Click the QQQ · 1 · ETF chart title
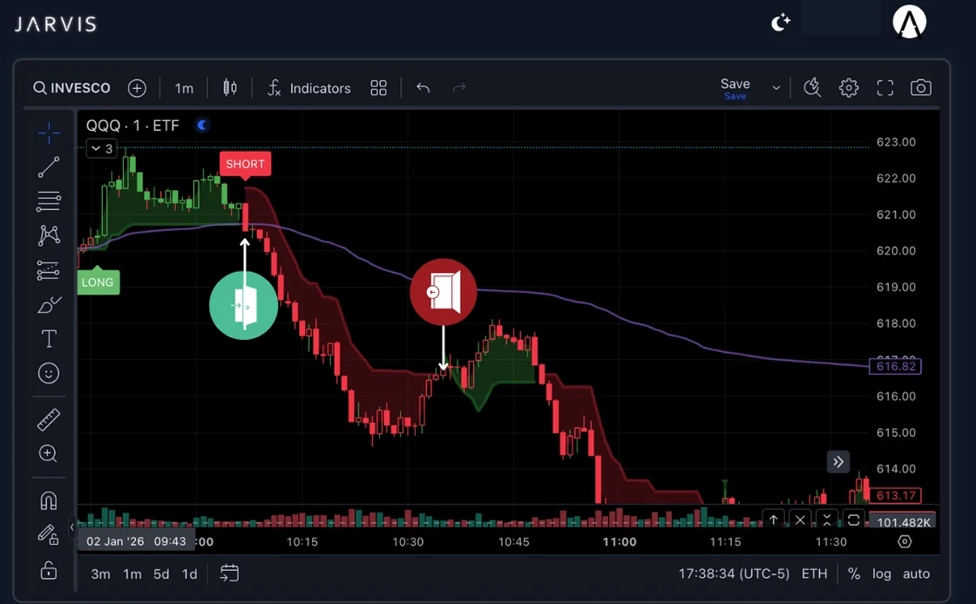976x604 pixels. click(x=132, y=126)
